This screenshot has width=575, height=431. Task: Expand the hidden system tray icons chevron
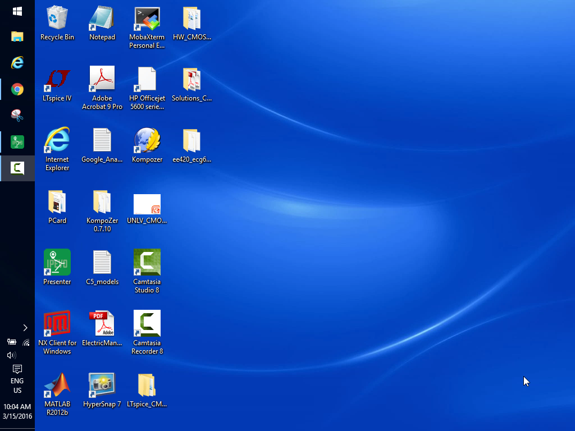(25, 328)
